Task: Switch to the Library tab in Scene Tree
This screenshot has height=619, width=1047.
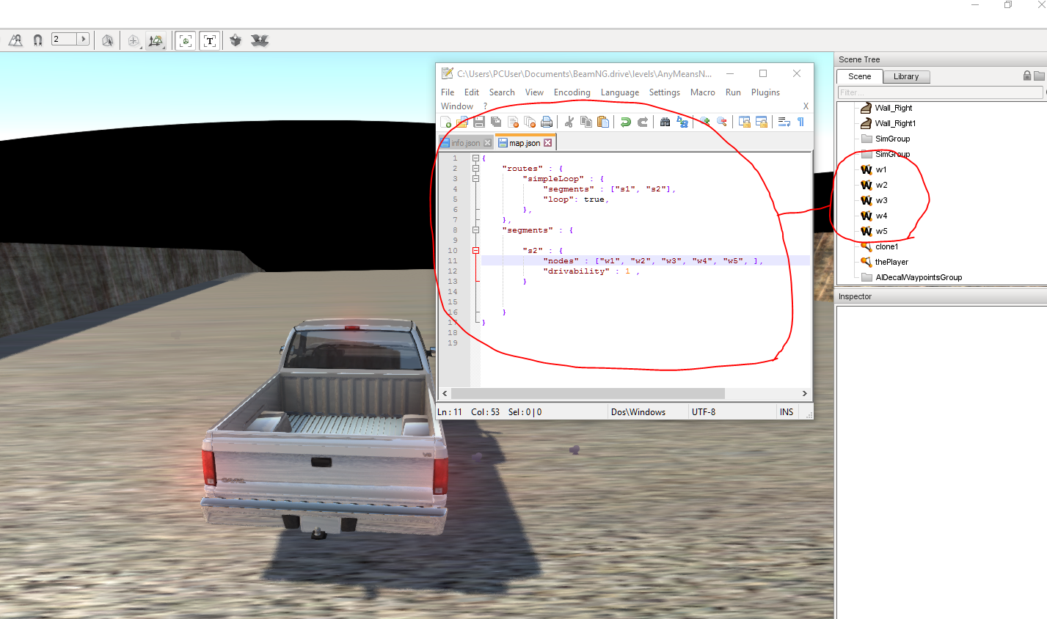Action: (906, 76)
